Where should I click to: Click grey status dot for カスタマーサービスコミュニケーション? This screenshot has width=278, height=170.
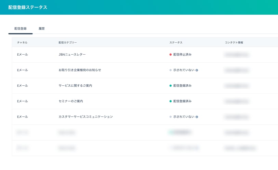[x=171, y=117]
